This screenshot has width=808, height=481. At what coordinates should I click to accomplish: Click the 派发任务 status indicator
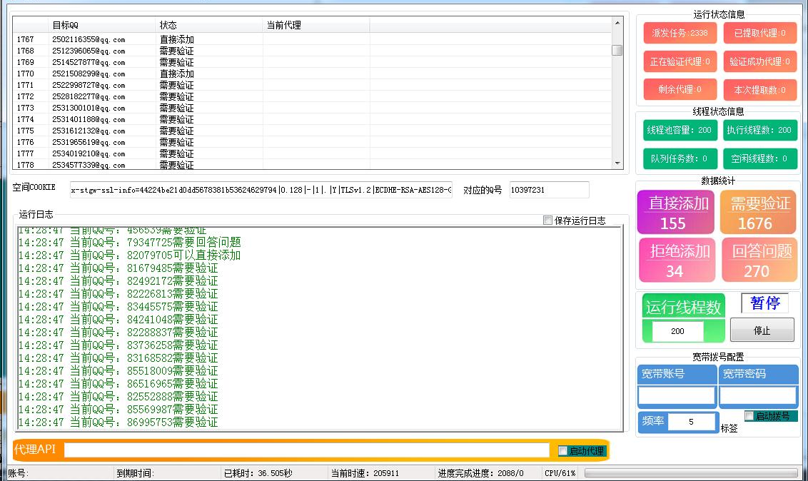point(680,33)
